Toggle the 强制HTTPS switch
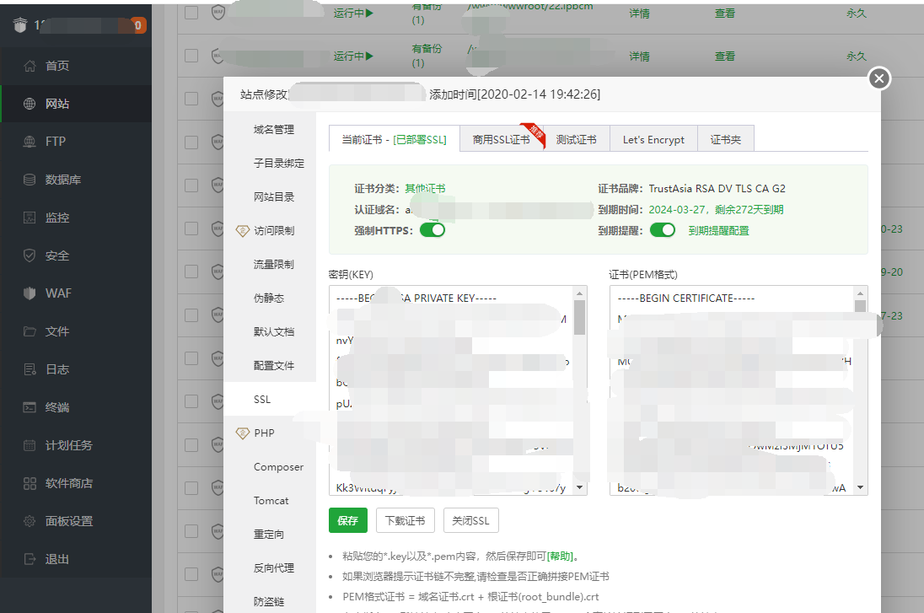Image resolution: width=924 pixels, height=613 pixels. pyautogui.click(x=432, y=230)
